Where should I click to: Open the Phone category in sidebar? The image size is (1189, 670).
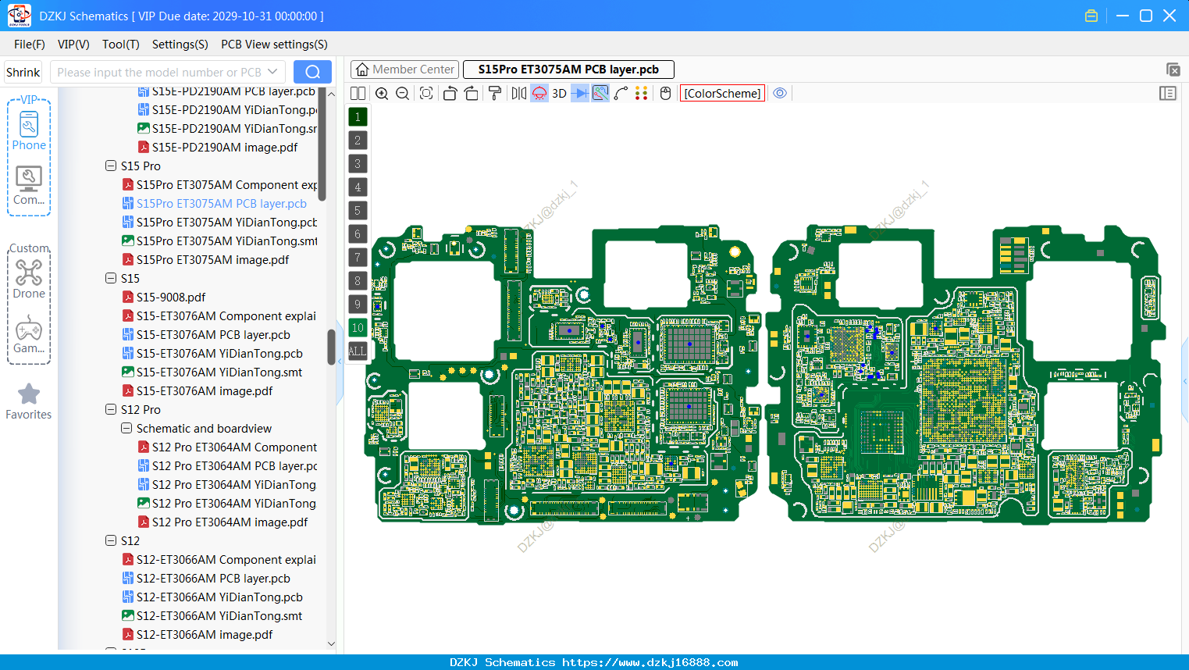point(29,130)
